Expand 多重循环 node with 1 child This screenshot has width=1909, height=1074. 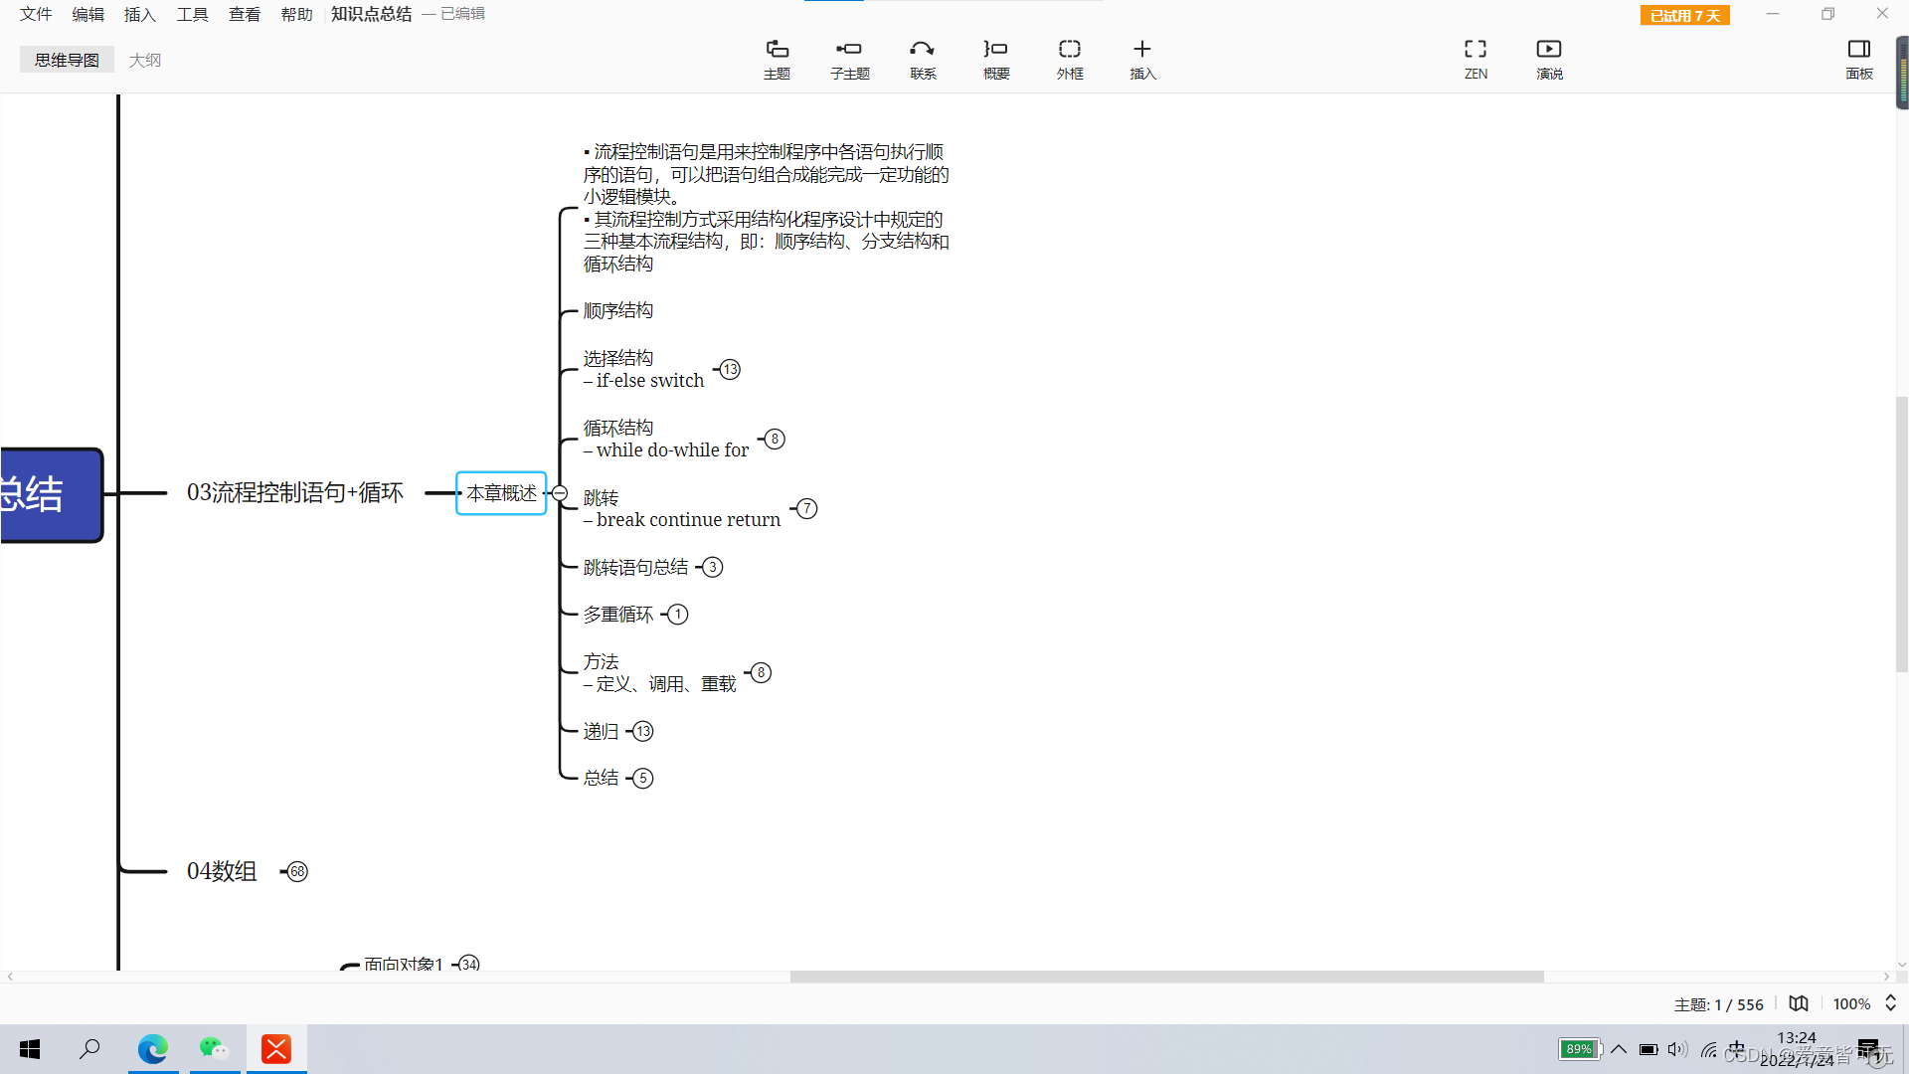677,615
